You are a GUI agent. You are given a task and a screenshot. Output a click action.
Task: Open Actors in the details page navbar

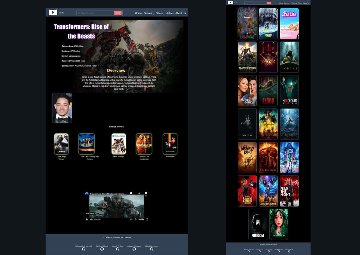point(170,13)
